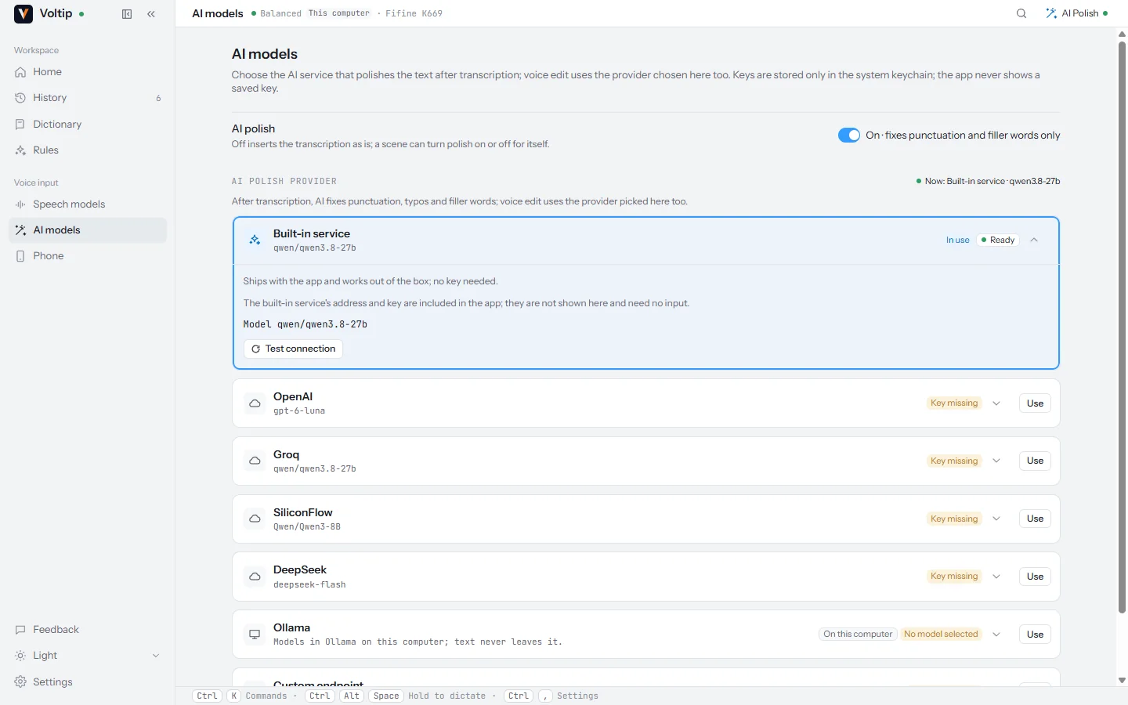1128x705 pixels.
Task: Click Ollama's No model selected badge
Action: [x=941, y=634]
